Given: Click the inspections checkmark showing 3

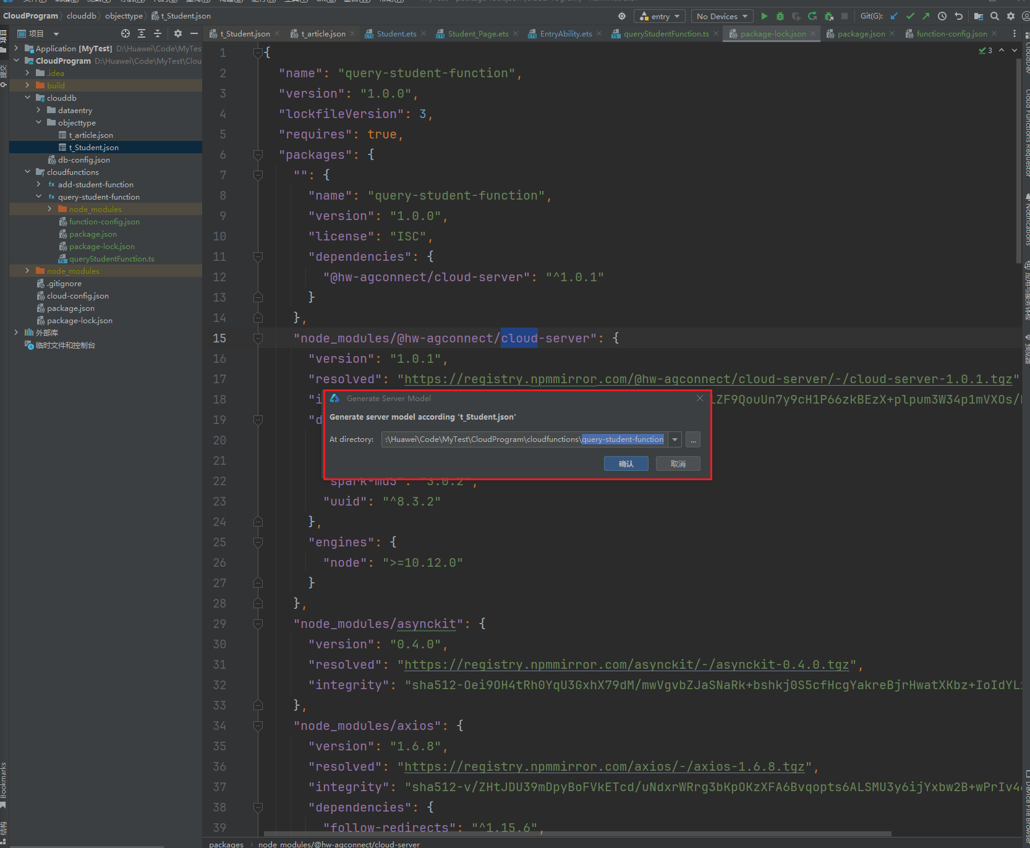Looking at the screenshot, I should 985,50.
